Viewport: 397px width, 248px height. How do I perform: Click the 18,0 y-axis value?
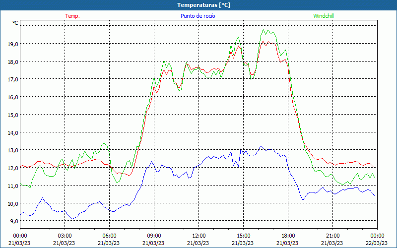point(13,62)
